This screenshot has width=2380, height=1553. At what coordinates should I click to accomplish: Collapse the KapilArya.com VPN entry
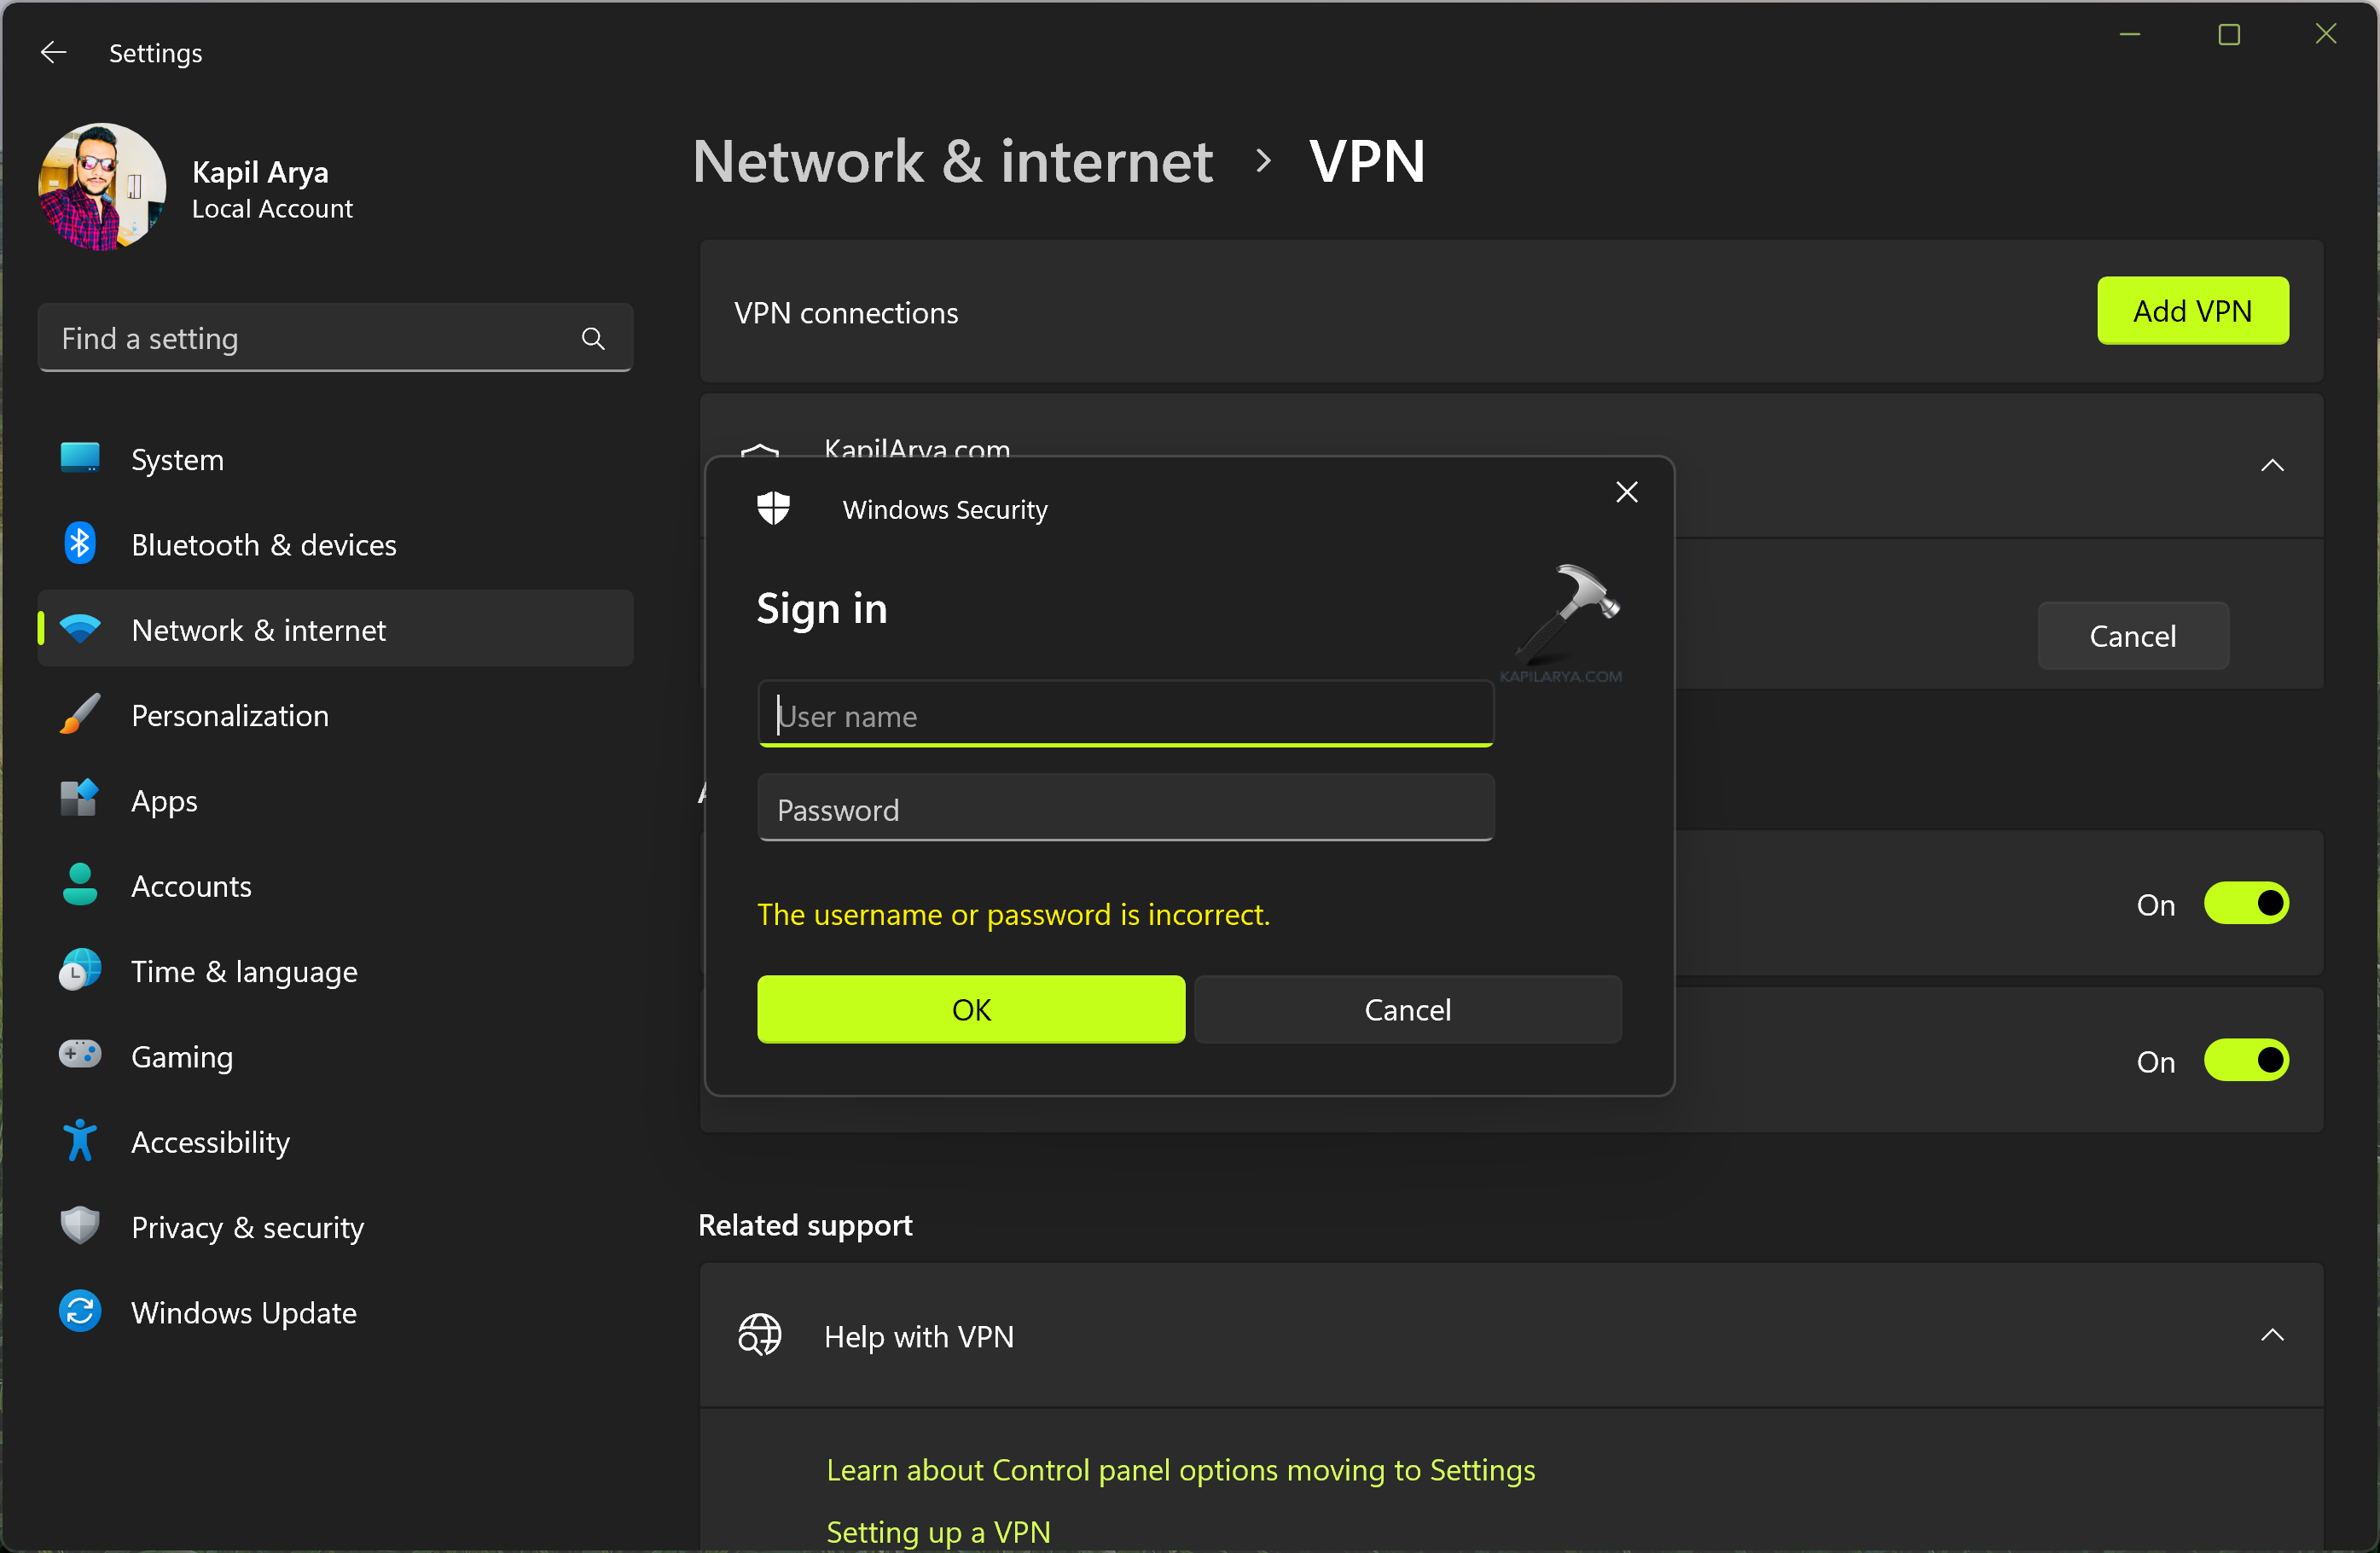pos(2272,466)
